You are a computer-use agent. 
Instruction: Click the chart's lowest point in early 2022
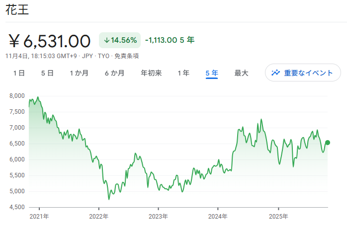pyautogui.click(x=108, y=200)
